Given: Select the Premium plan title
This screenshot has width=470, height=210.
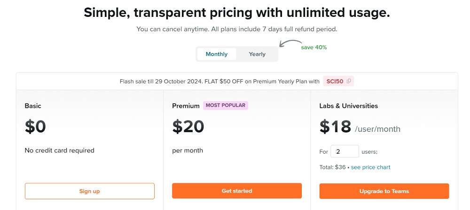Looking at the screenshot, I should [186, 106].
